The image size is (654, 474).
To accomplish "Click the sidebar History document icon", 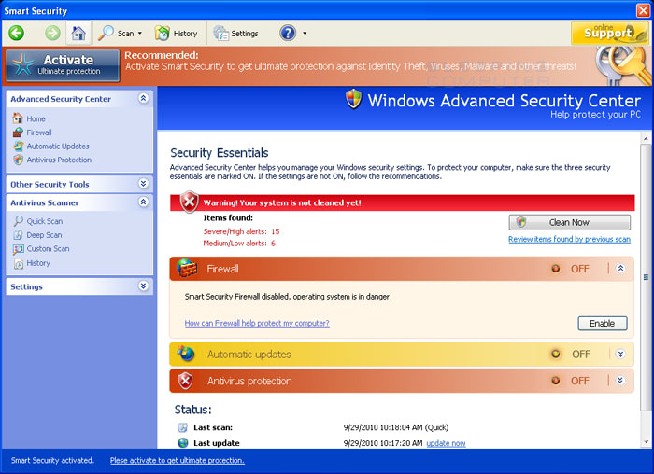I will [19, 263].
